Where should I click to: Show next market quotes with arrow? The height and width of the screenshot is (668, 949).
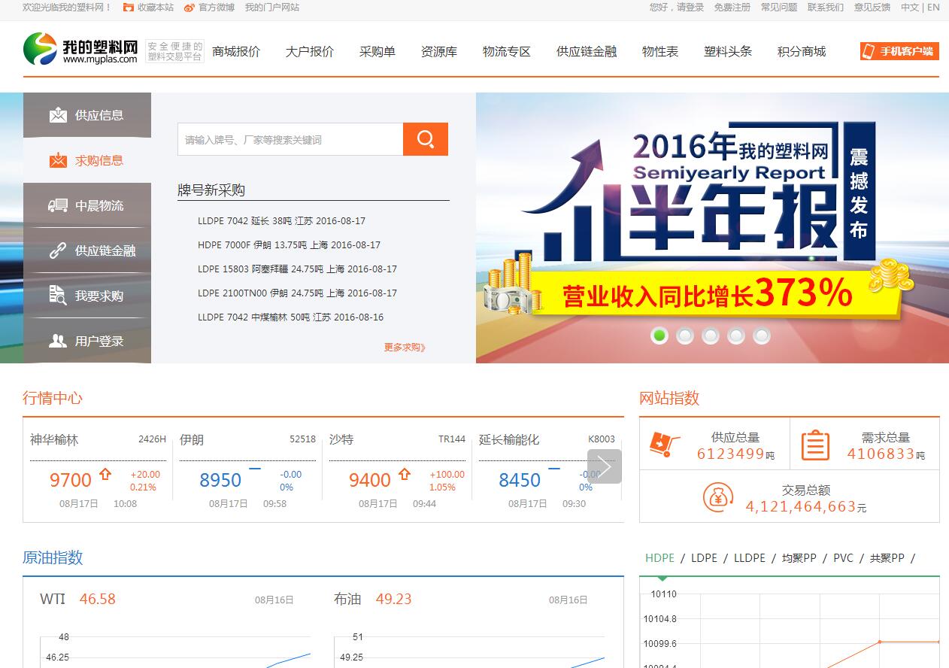click(605, 466)
